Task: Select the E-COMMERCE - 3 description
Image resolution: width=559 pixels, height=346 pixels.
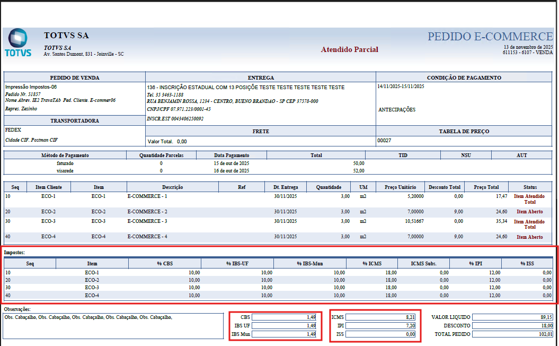Action: [x=147, y=221]
